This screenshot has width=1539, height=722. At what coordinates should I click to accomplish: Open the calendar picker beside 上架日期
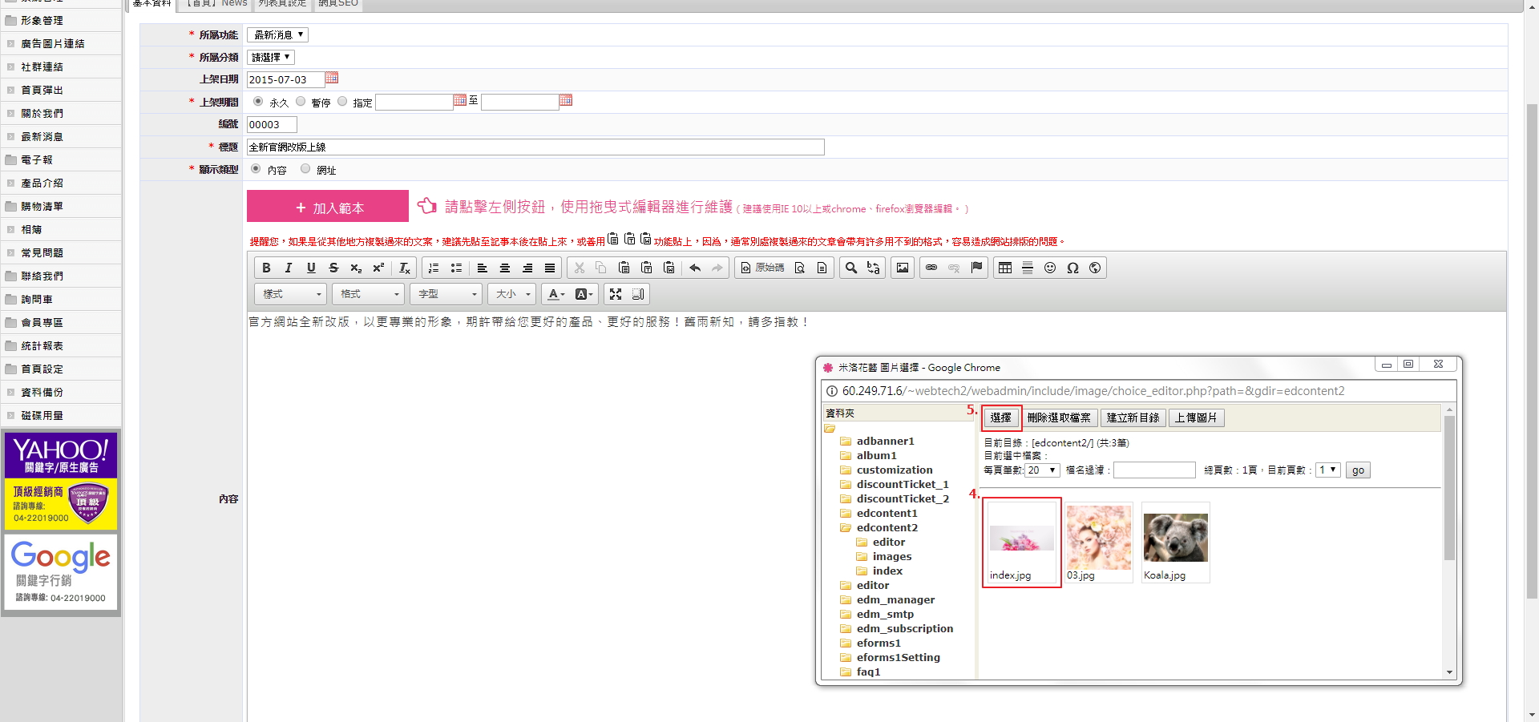tap(332, 78)
